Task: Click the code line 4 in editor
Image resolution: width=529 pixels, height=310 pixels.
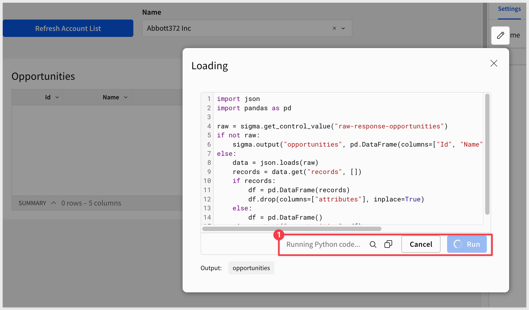Action: [x=332, y=126]
